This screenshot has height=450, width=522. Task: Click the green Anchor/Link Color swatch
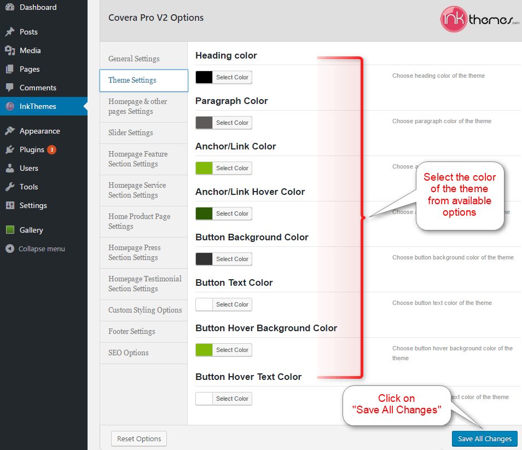(204, 168)
